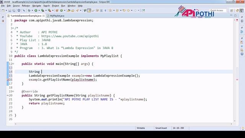This screenshot has height=138, width=245.
Task: Click the Save All toolbar icon
Action: 14,10
